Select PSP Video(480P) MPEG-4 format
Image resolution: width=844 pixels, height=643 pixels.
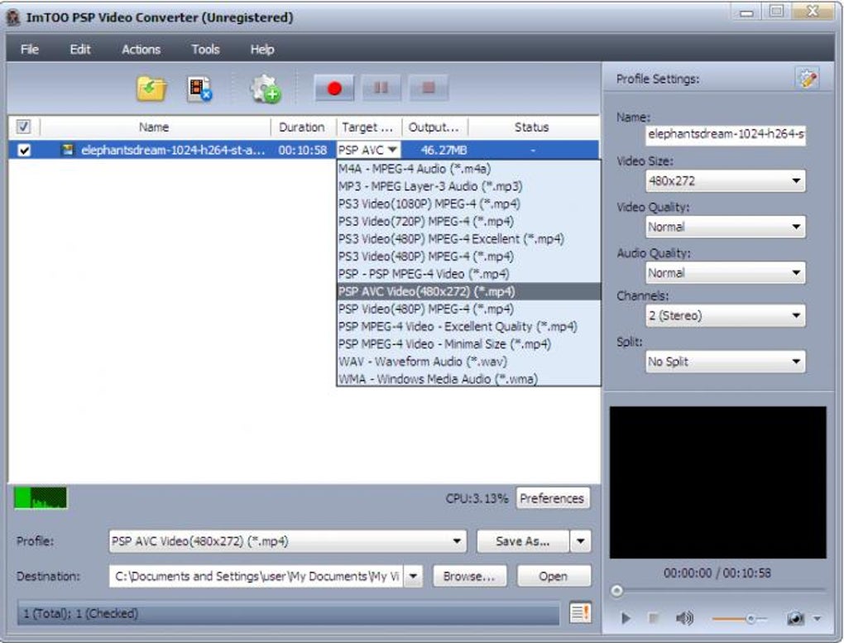click(468, 309)
